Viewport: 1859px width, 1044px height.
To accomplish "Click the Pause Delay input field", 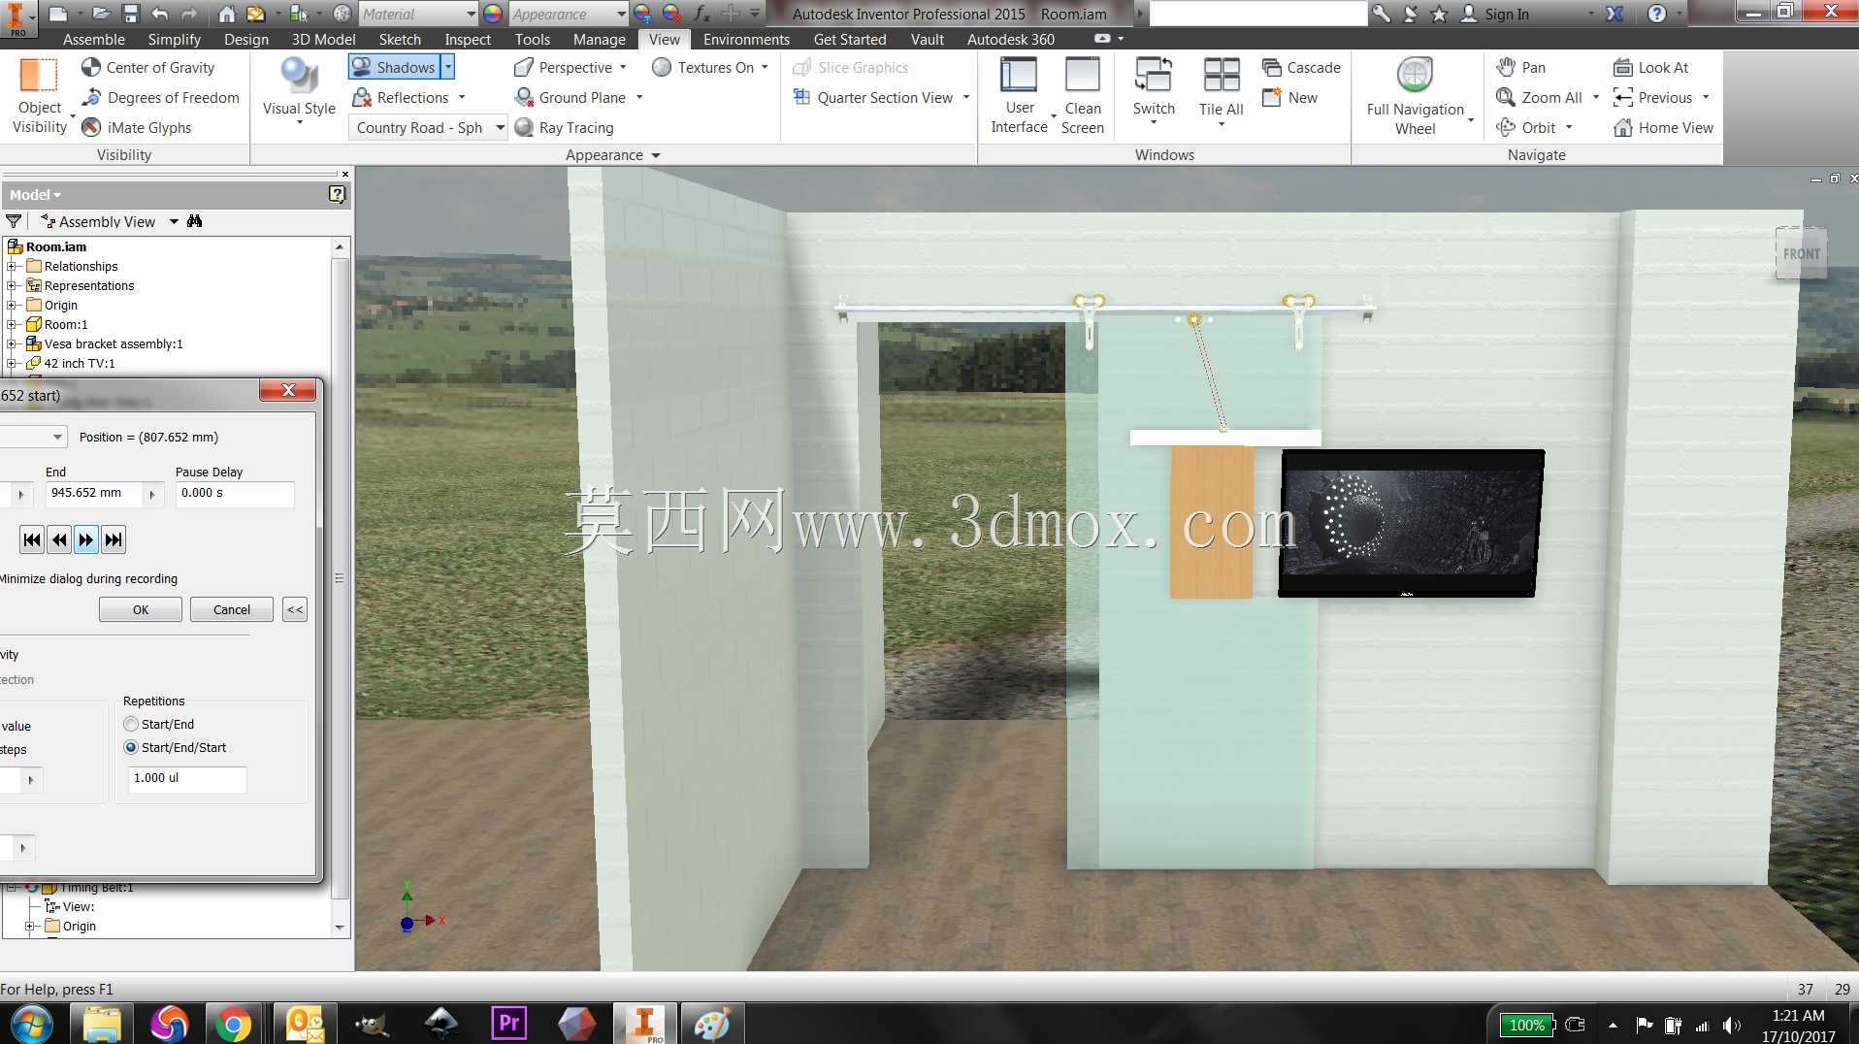I will (234, 493).
